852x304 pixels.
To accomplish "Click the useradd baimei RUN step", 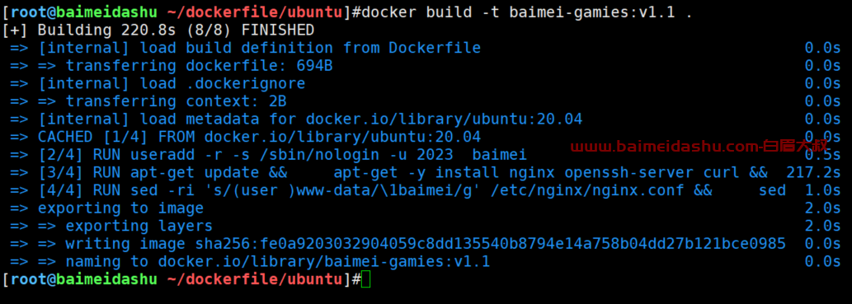I will tap(268, 155).
